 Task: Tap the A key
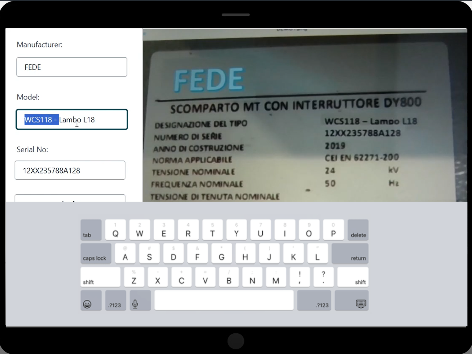tap(125, 253)
